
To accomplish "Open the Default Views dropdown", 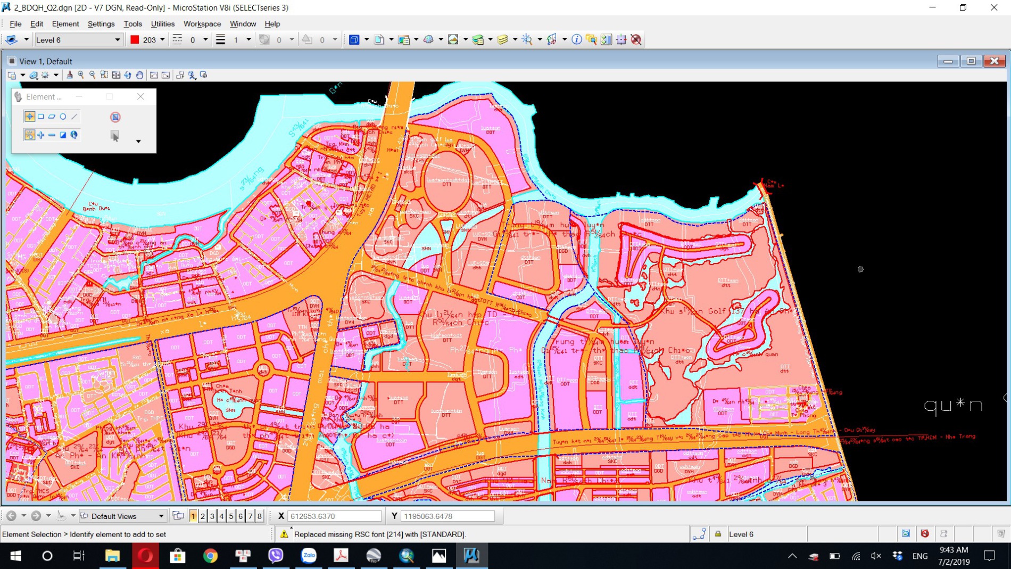I will tap(161, 516).
